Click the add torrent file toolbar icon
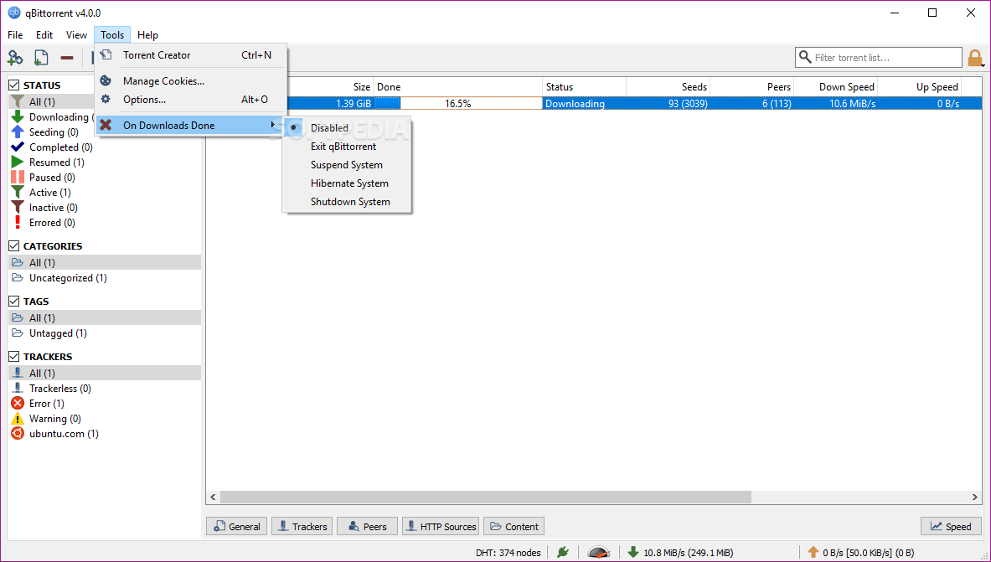This screenshot has width=991, height=562. pyautogui.click(x=41, y=58)
